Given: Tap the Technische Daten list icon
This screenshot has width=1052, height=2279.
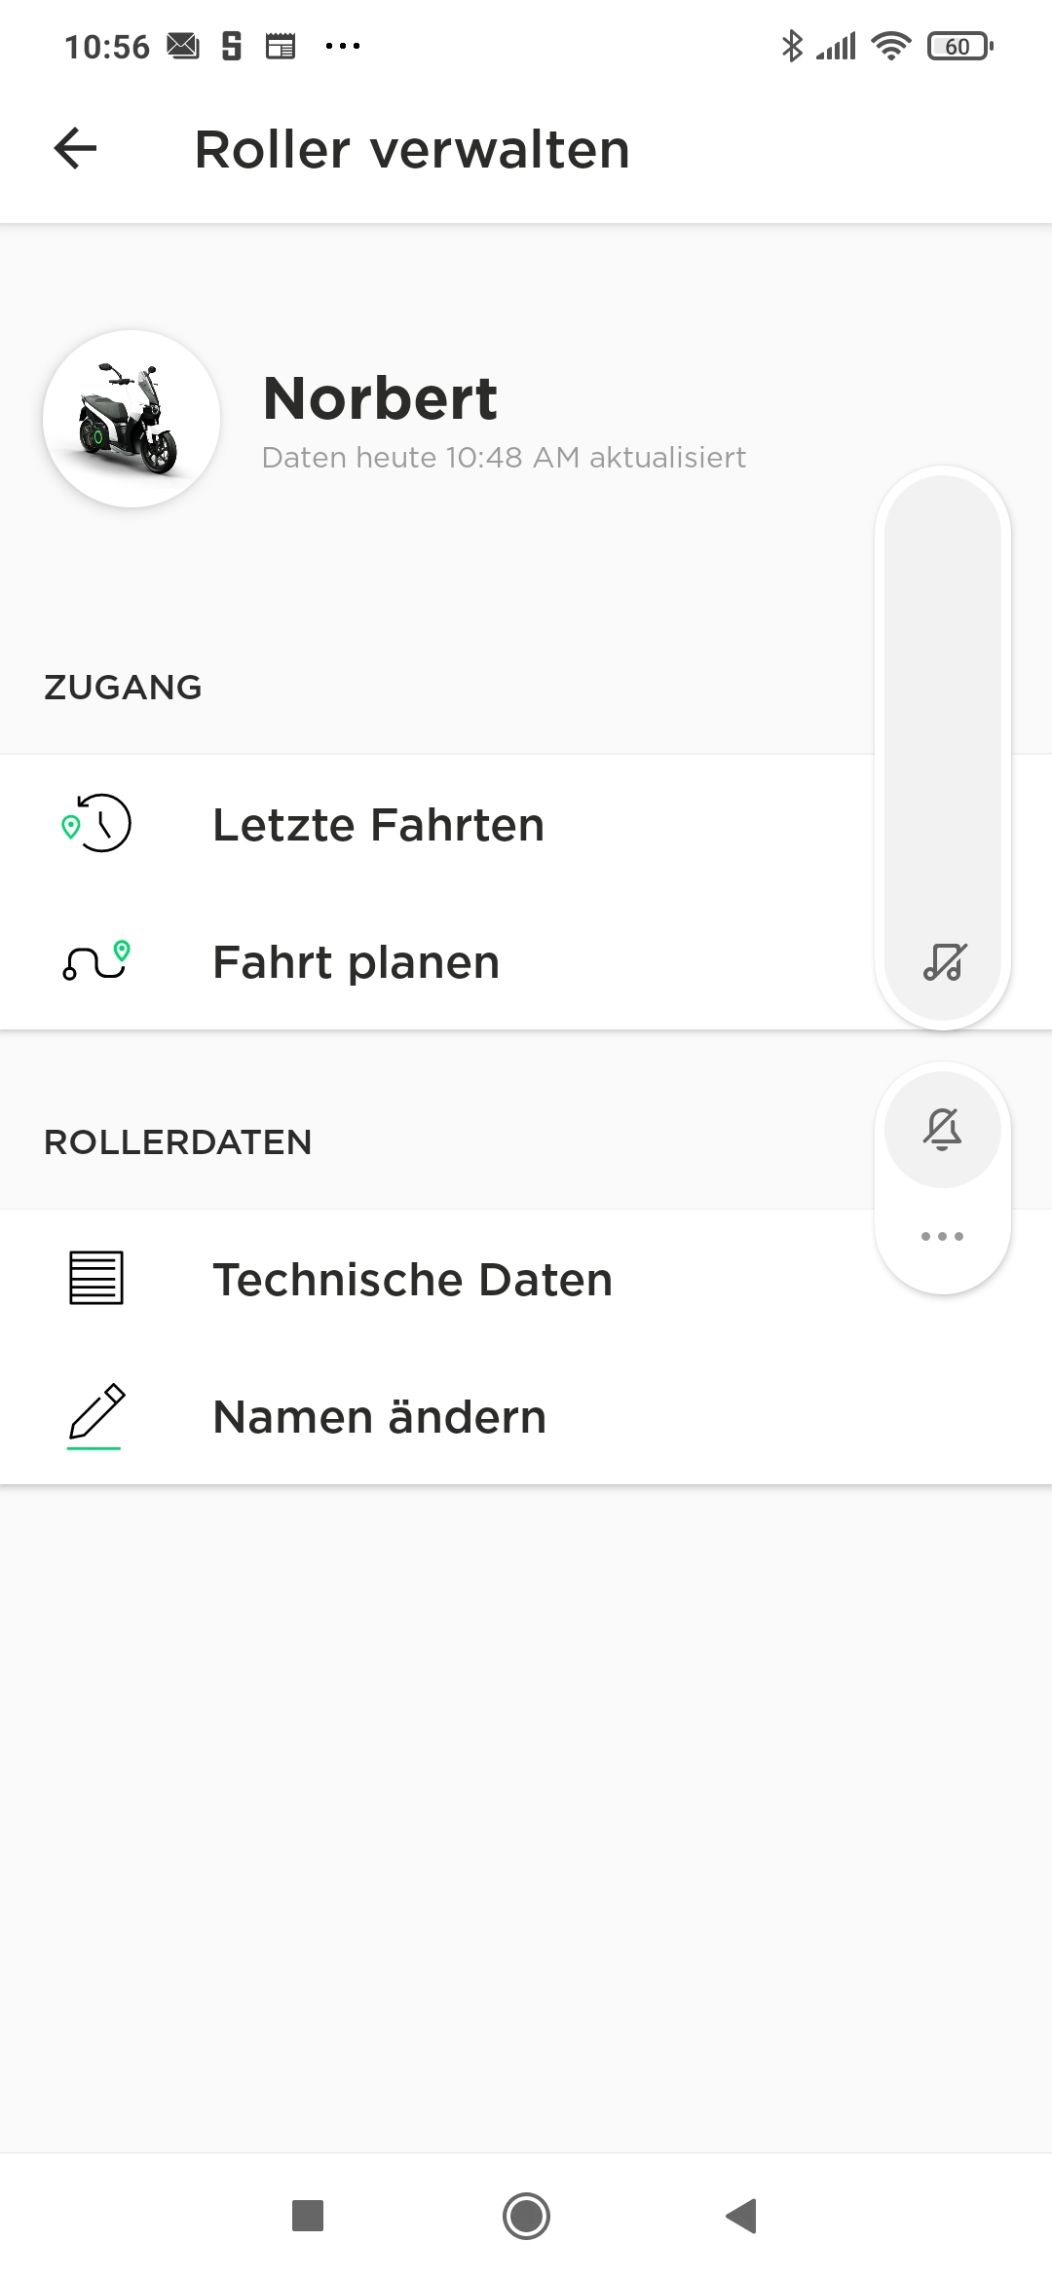Looking at the screenshot, I should click(96, 1278).
